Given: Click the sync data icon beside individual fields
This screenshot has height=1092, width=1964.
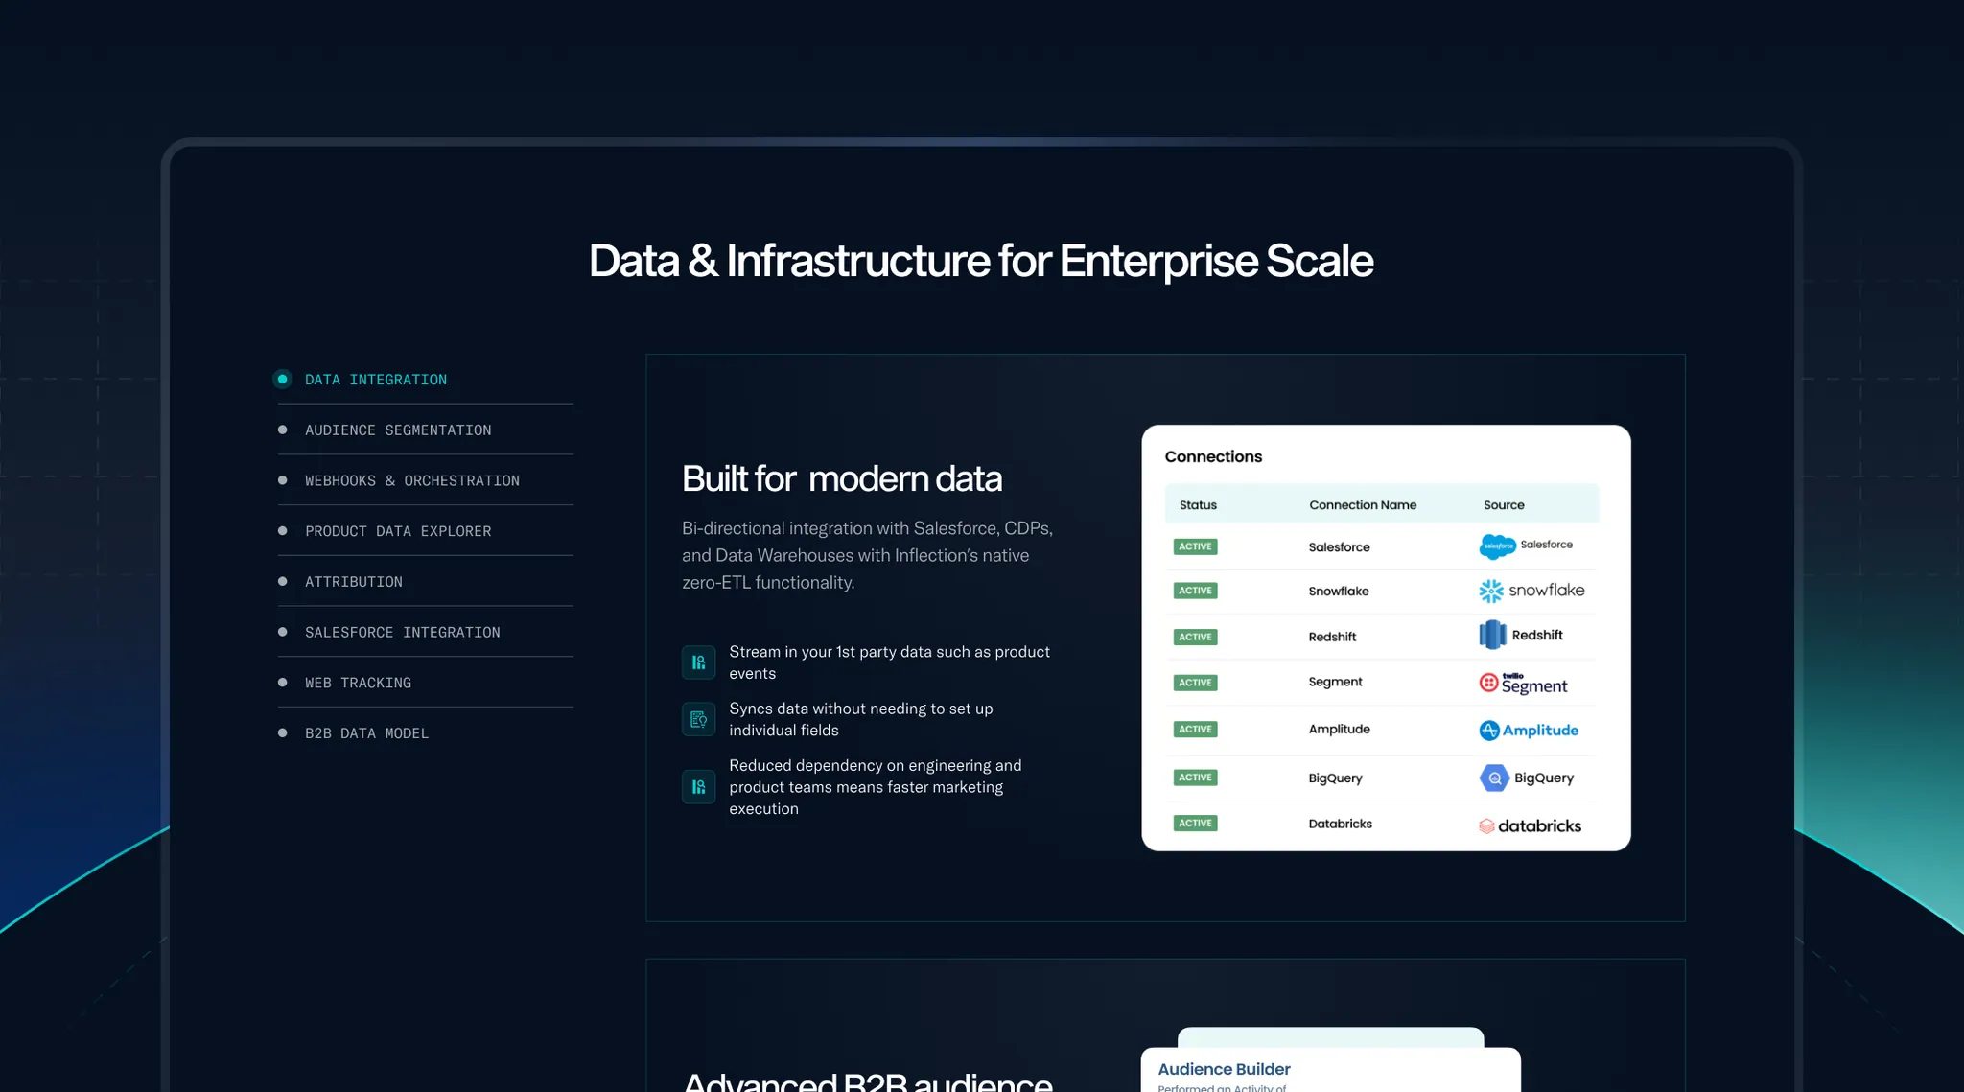Looking at the screenshot, I should pos(698,719).
